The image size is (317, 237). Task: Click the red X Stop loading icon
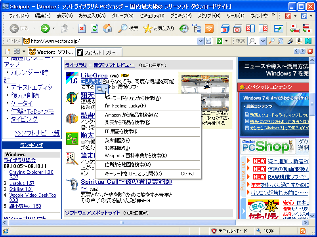tap(82, 28)
